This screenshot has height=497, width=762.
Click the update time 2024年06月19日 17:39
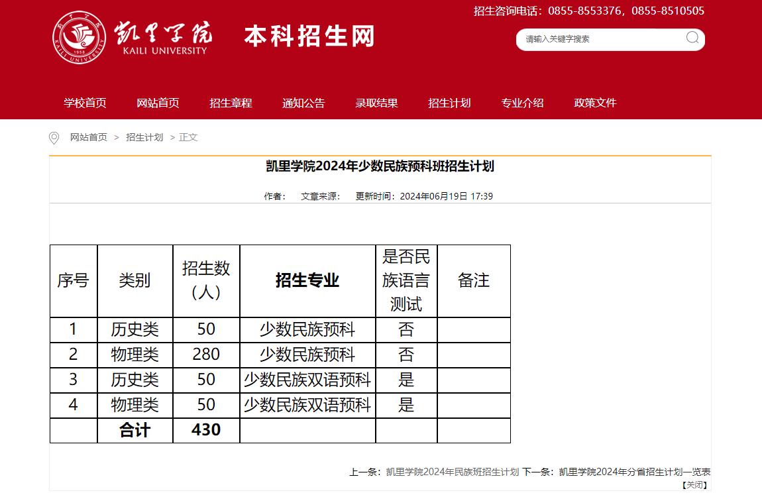(446, 196)
